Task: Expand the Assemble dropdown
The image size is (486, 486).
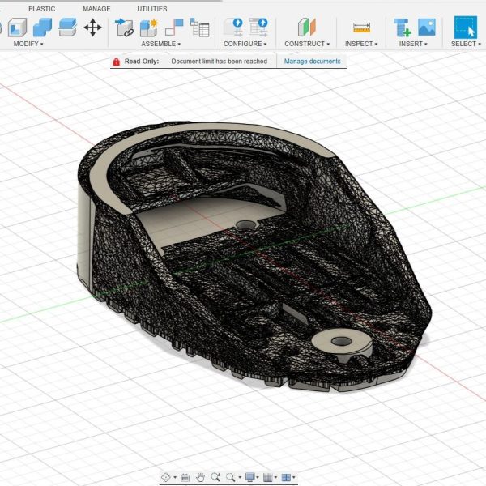Action: click(x=160, y=44)
